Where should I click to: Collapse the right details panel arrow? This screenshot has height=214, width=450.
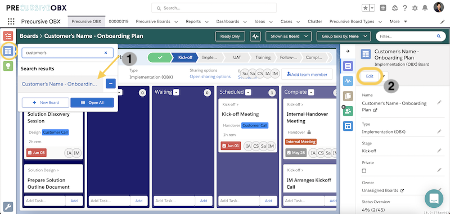(x=348, y=51)
